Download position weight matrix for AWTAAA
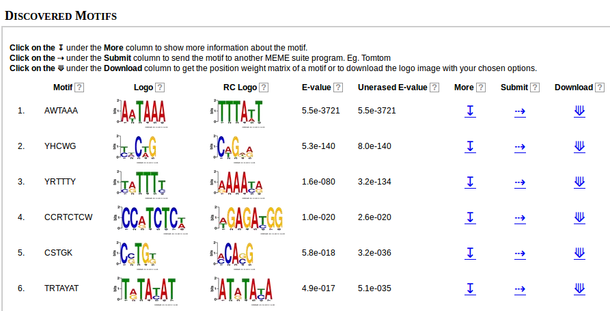610x311 pixels. click(x=579, y=111)
